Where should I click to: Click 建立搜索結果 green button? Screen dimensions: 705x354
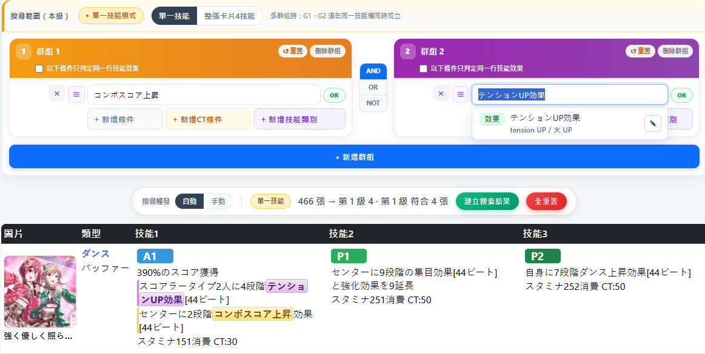click(x=487, y=202)
